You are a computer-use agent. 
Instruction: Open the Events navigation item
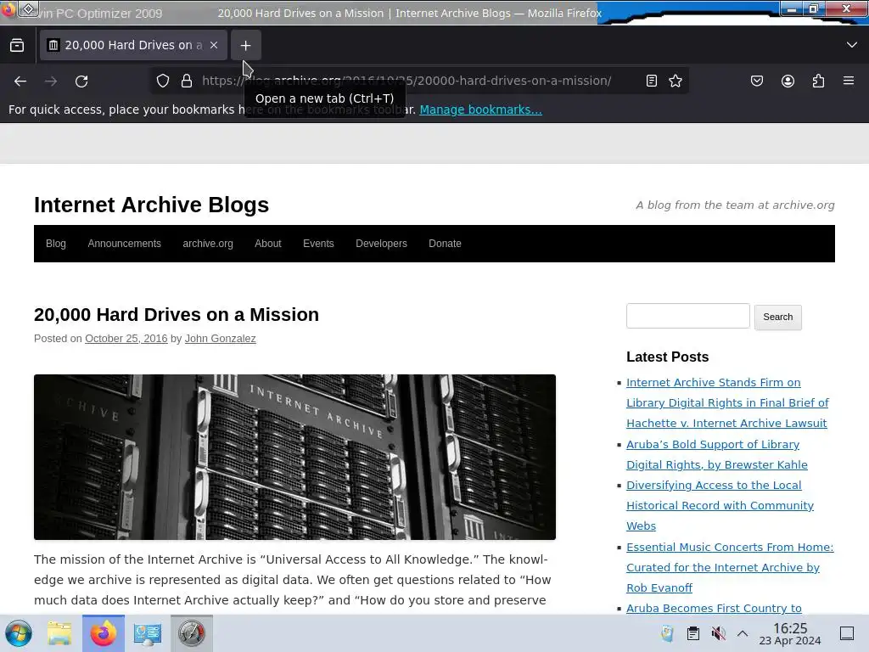click(318, 244)
